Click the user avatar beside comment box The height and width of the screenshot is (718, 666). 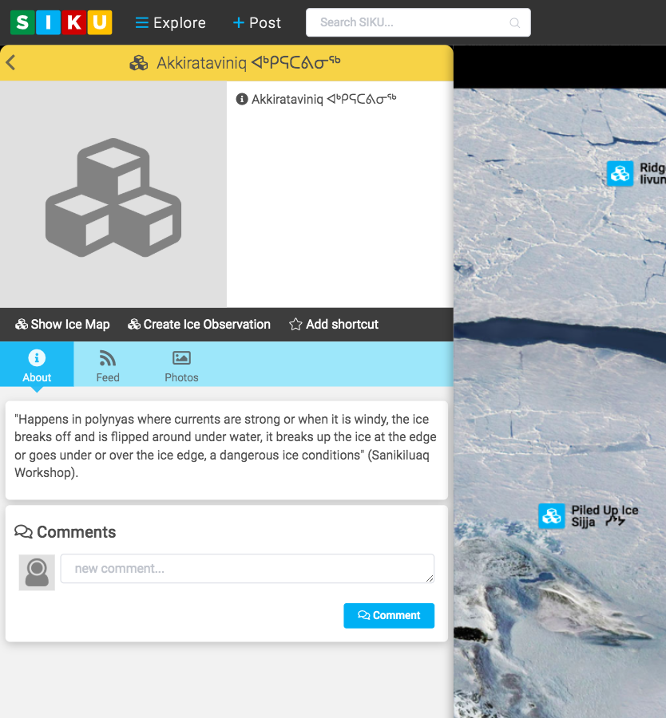pyautogui.click(x=37, y=572)
